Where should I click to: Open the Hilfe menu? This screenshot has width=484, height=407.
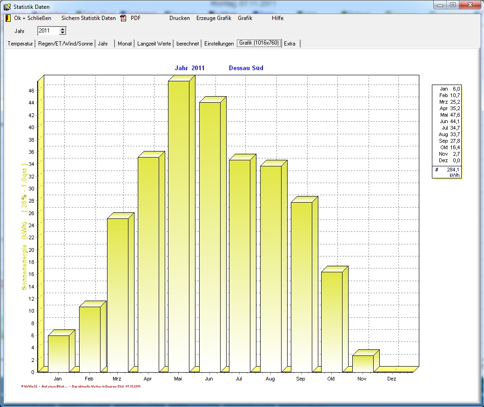coord(277,18)
